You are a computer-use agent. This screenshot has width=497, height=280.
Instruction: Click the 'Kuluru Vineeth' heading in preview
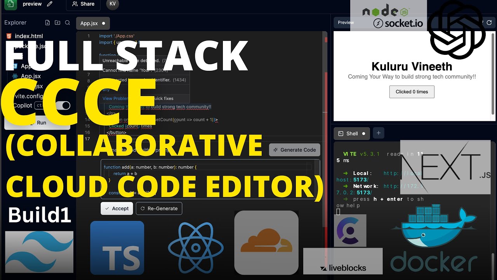click(412, 66)
